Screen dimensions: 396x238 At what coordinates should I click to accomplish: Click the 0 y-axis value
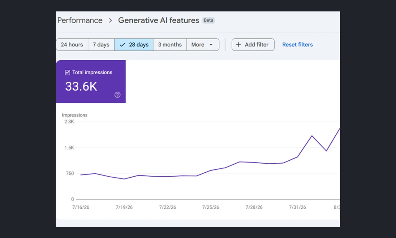pyautogui.click(x=73, y=199)
